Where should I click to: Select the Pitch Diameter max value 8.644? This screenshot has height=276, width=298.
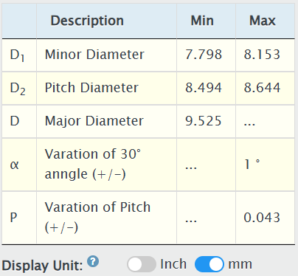click(262, 88)
